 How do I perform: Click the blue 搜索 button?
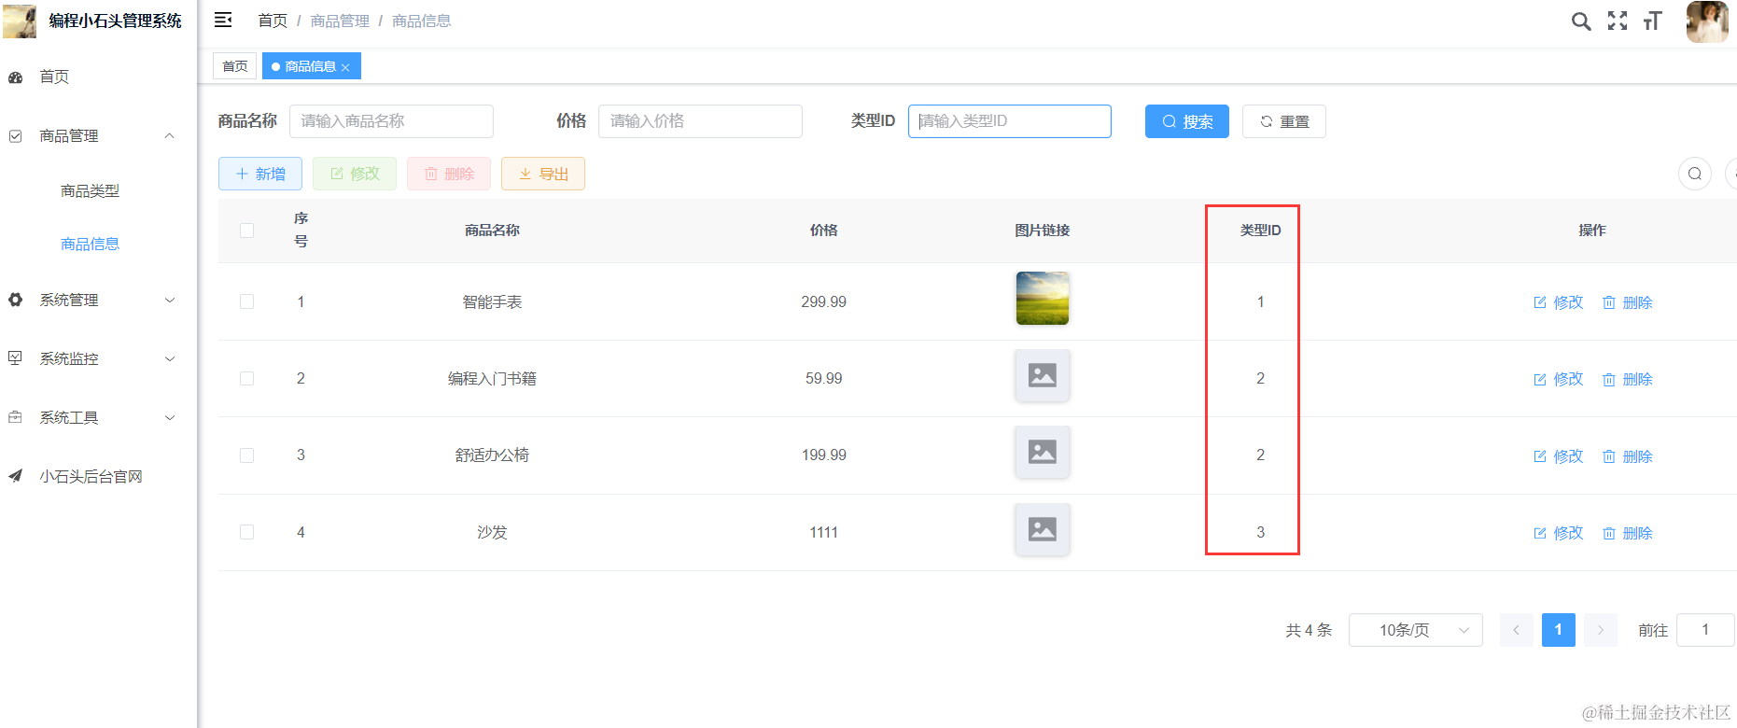click(1186, 121)
